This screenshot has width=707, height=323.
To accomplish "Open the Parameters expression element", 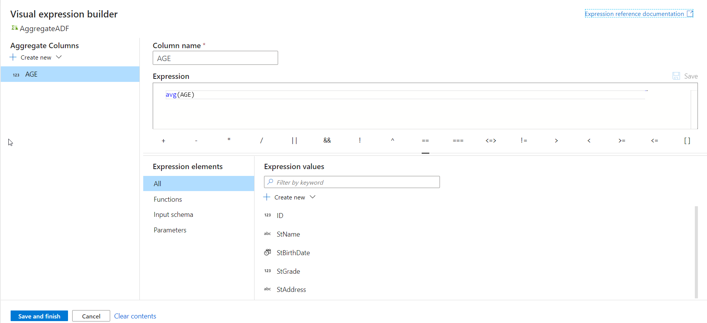I will [170, 230].
